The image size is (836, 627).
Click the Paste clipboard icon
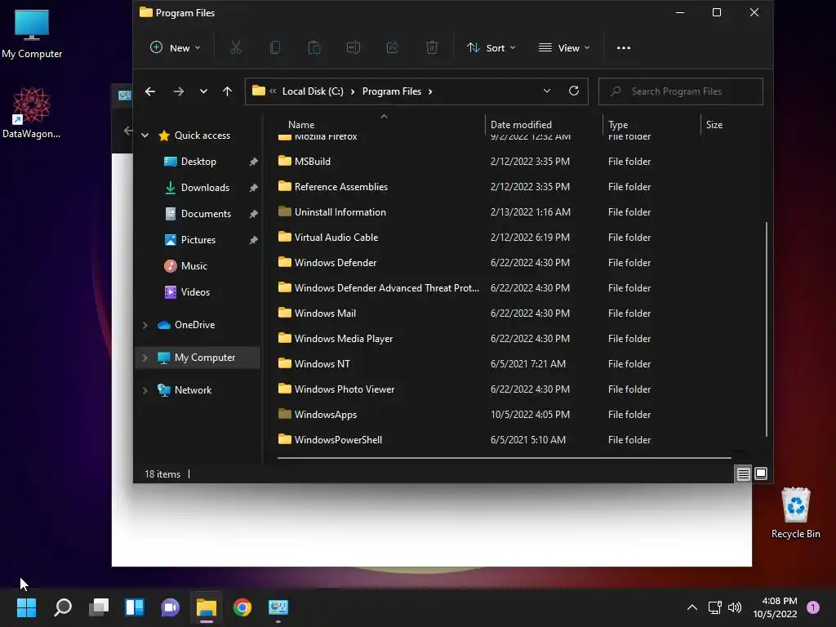pos(314,48)
